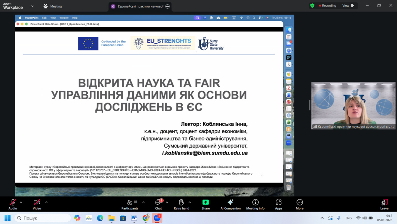Click the Windows taskbar search box

click(x=42, y=218)
